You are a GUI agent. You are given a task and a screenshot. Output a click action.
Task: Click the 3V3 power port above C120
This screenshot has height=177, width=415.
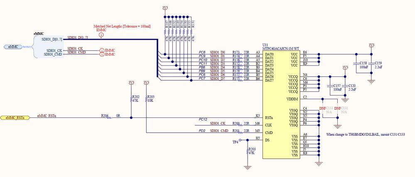[x=345, y=69]
